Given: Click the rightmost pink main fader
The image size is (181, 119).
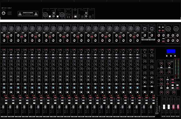Looking at the screenshot, I should (178, 107).
